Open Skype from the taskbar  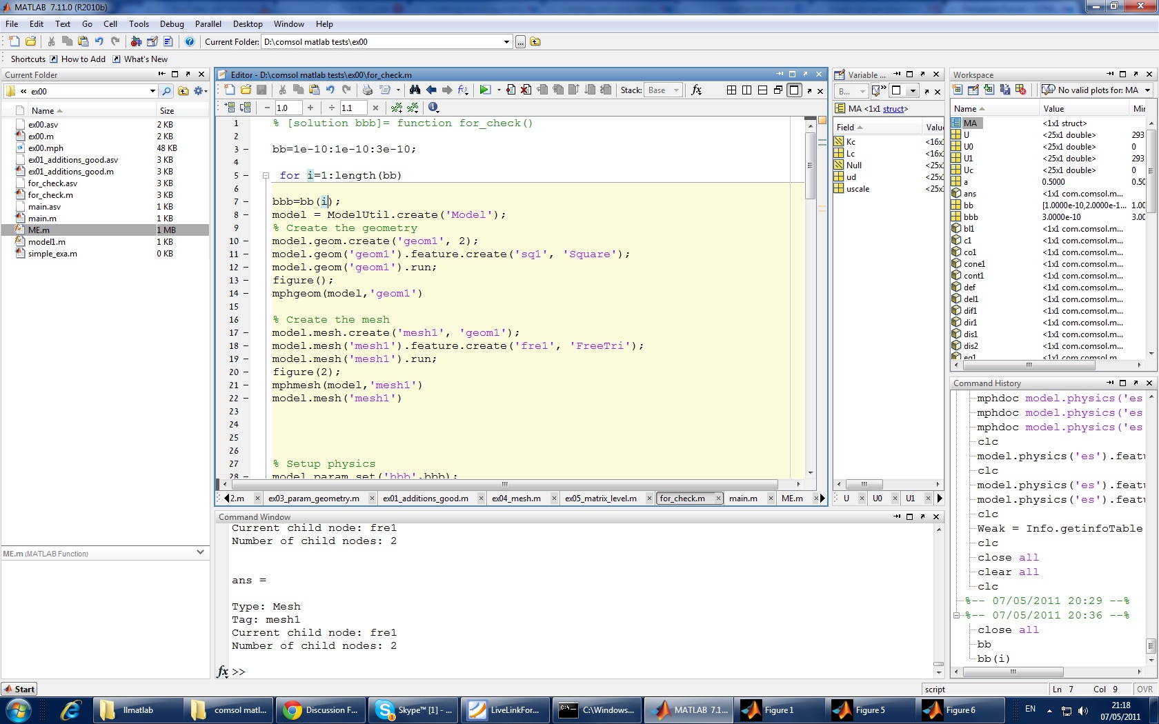click(x=412, y=710)
